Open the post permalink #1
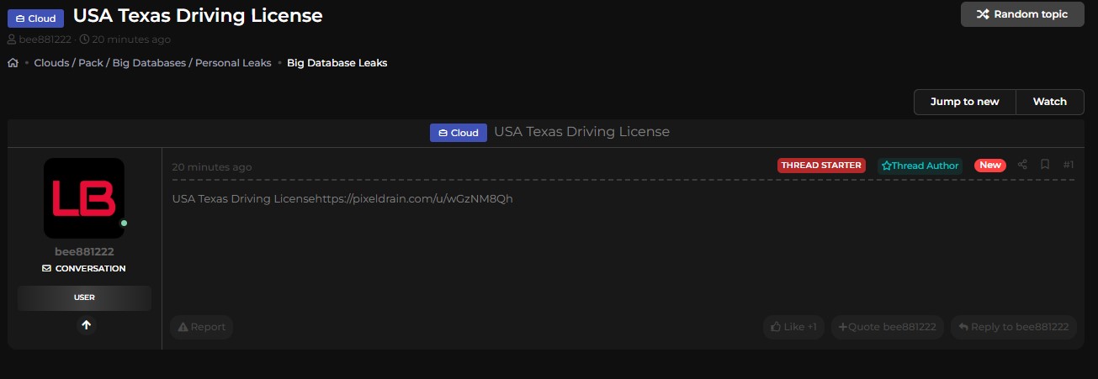Viewport: 1098px width, 379px height. pos(1068,165)
